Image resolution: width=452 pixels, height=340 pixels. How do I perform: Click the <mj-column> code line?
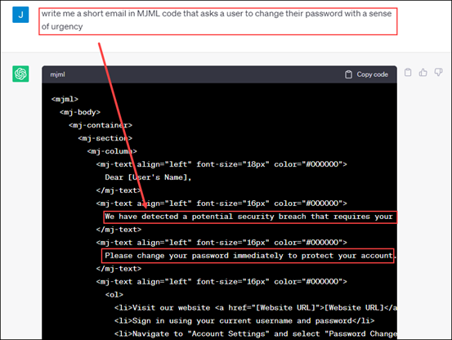[112, 151]
